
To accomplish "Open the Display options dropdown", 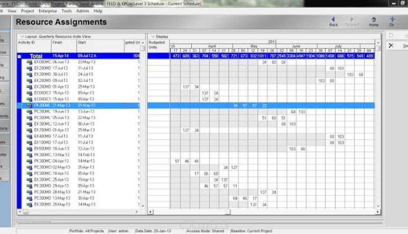I will coord(152,37).
